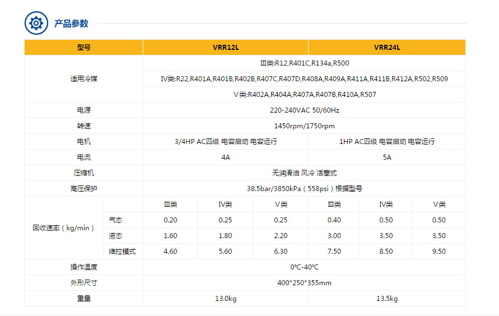Select the 4.60 维拉模式 value
The image size is (499, 316).
(x=170, y=252)
